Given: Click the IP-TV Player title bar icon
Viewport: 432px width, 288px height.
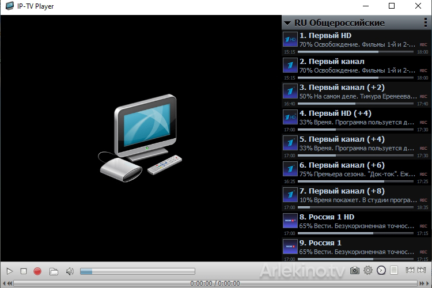Looking at the screenshot, I should pos(10,6).
